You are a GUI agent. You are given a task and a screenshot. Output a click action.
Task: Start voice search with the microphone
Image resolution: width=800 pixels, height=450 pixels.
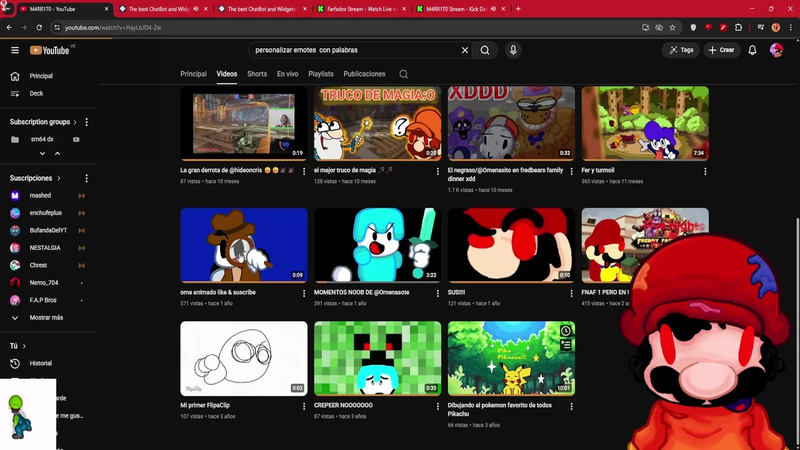coord(513,50)
